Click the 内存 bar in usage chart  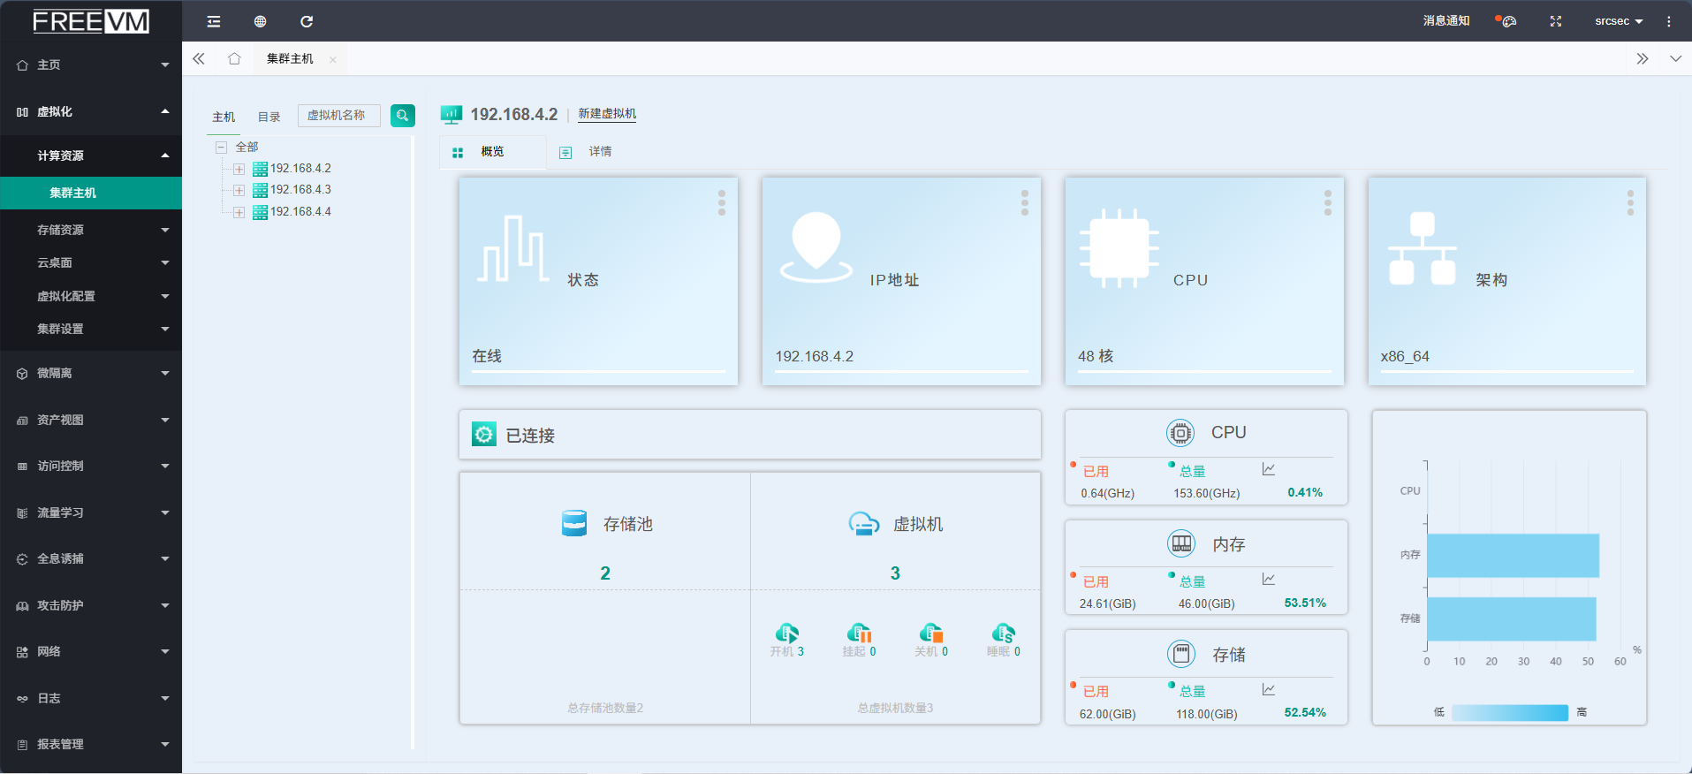[1512, 556]
